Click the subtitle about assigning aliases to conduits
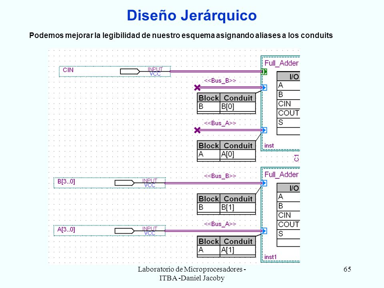This screenshot has width=384, height=288. coord(181,36)
